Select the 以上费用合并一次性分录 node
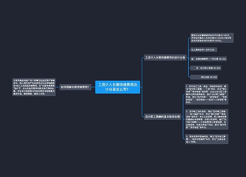 (x=204, y=50)
